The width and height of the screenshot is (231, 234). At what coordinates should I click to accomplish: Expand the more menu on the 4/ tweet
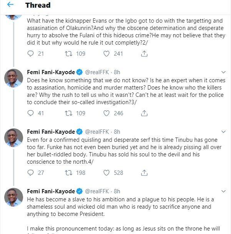(223, 131)
